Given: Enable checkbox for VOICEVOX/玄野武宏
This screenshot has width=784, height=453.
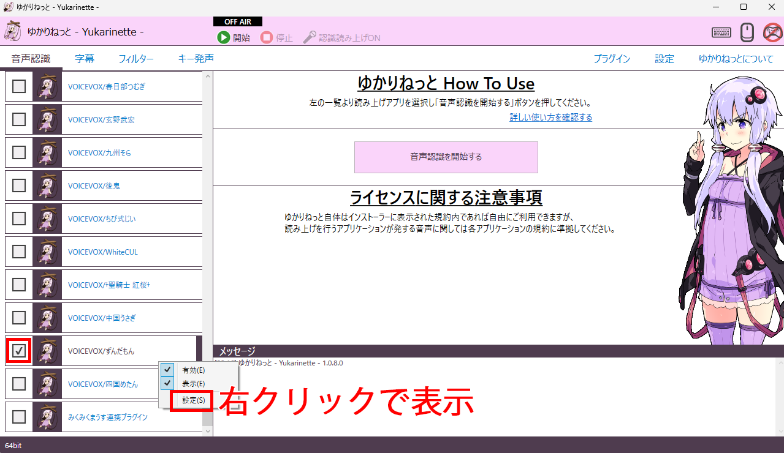Looking at the screenshot, I should pos(19,119).
